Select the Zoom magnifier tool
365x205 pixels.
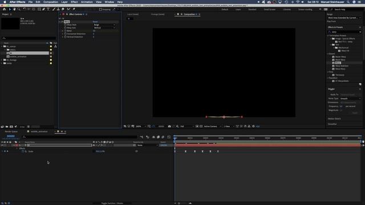pos(19,9)
